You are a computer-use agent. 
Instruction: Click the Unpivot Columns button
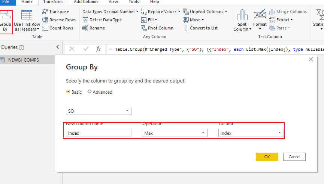pos(203,12)
